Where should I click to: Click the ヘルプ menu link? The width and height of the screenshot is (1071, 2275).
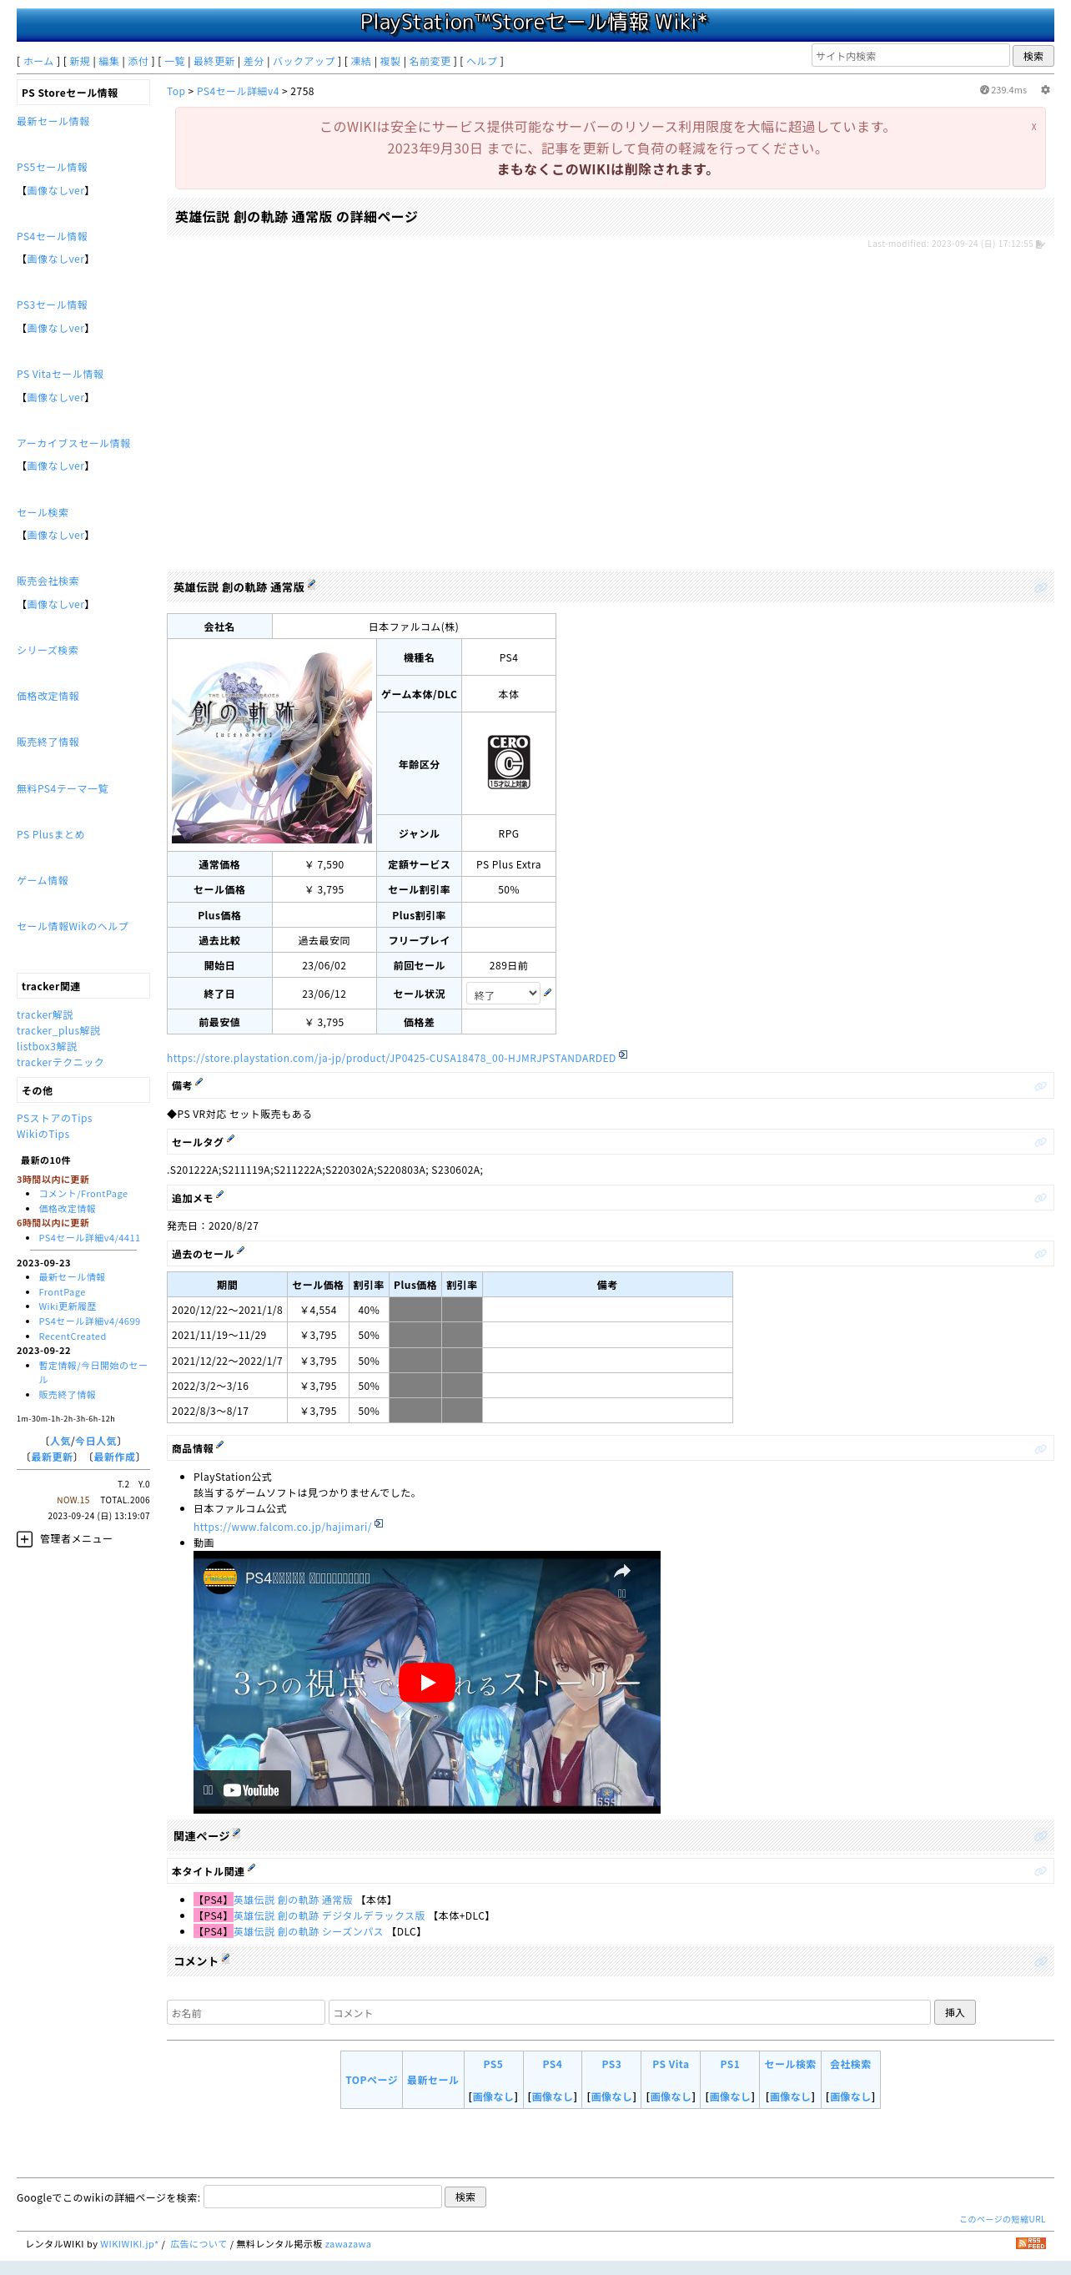481,61
